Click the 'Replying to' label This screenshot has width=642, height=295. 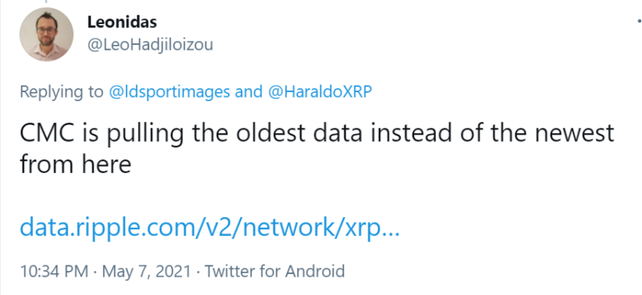pyautogui.click(x=62, y=92)
